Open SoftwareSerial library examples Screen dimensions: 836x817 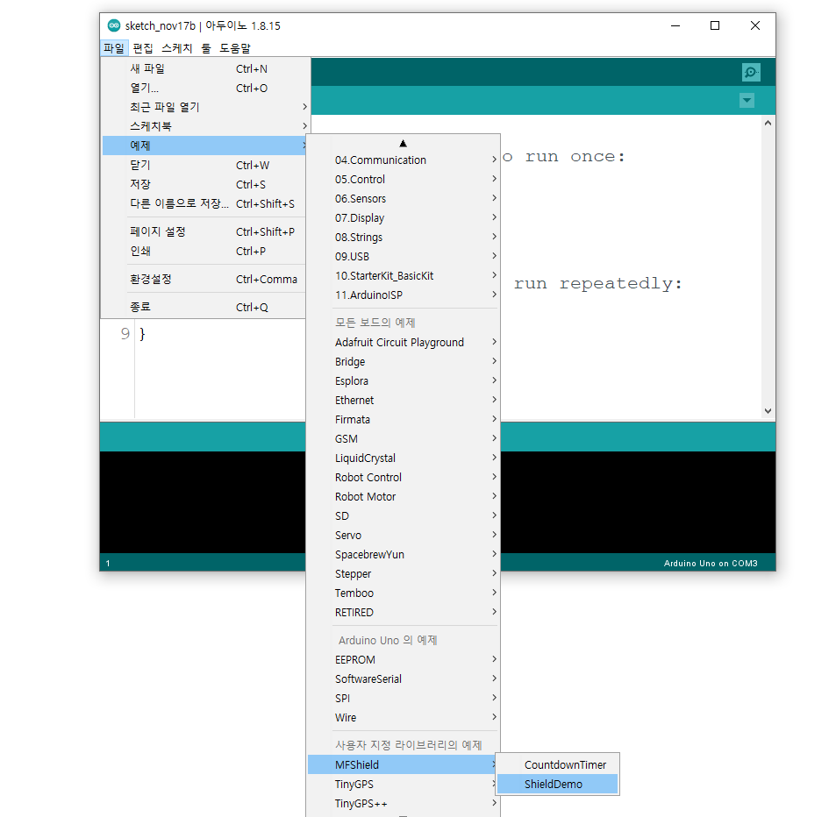coord(403,678)
